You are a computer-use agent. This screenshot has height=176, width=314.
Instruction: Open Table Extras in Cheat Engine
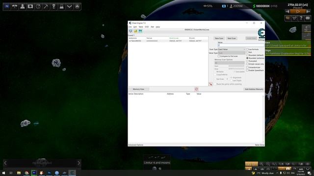click(x=260, y=145)
